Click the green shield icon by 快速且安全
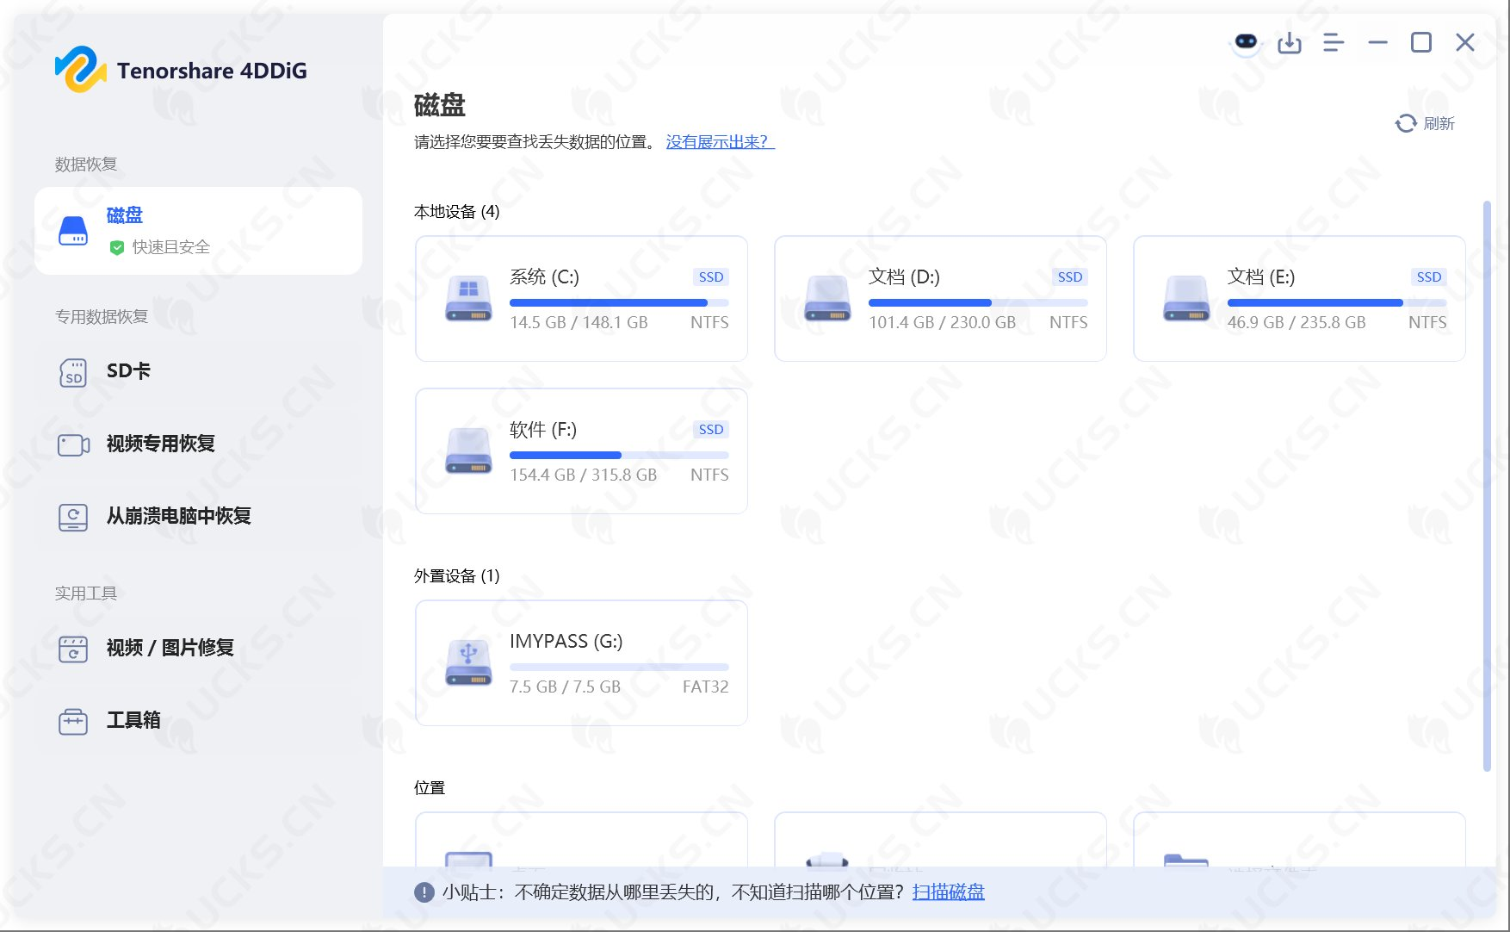 point(117,248)
